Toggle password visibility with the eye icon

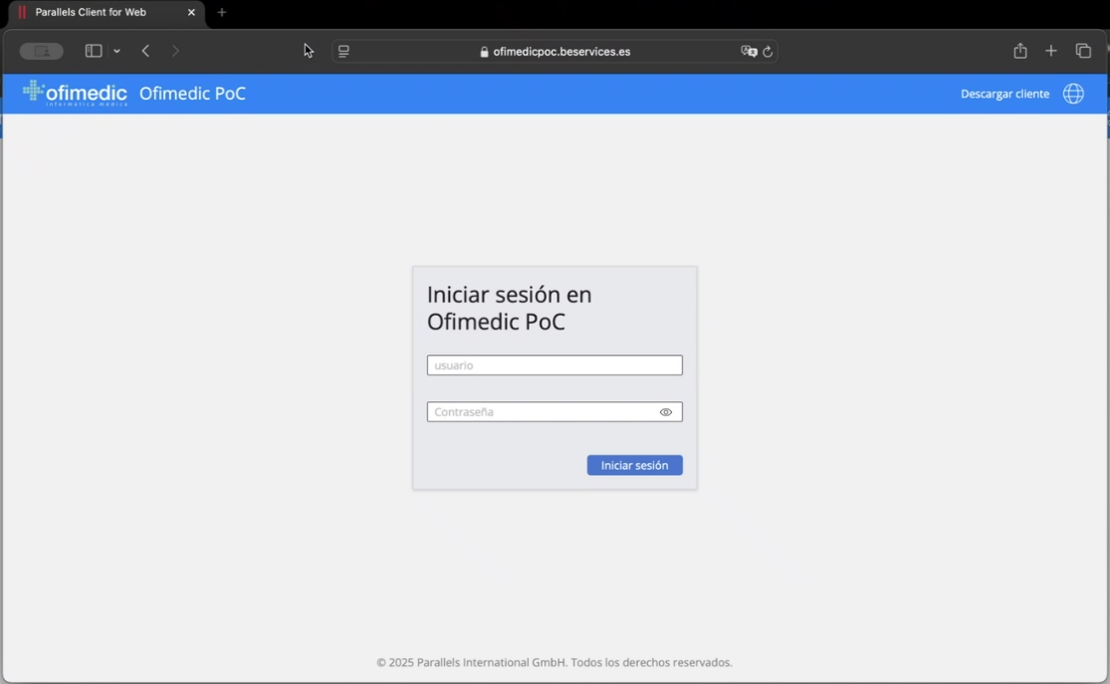click(x=666, y=412)
